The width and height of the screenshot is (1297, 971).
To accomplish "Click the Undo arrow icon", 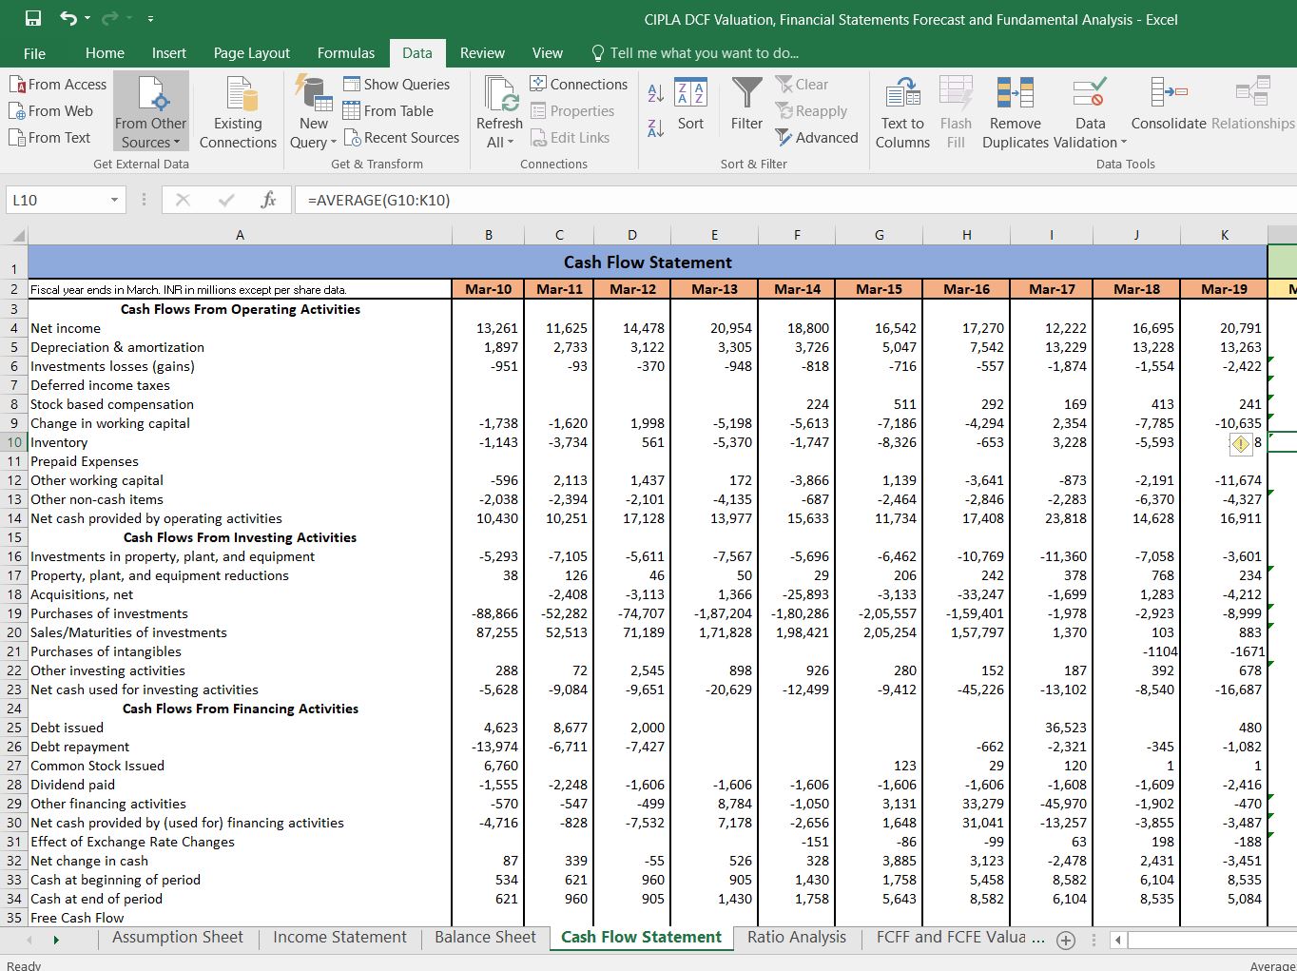I will pos(68,19).
